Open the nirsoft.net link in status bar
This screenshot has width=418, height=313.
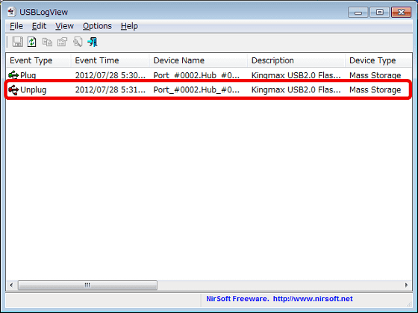coord(313,299)
